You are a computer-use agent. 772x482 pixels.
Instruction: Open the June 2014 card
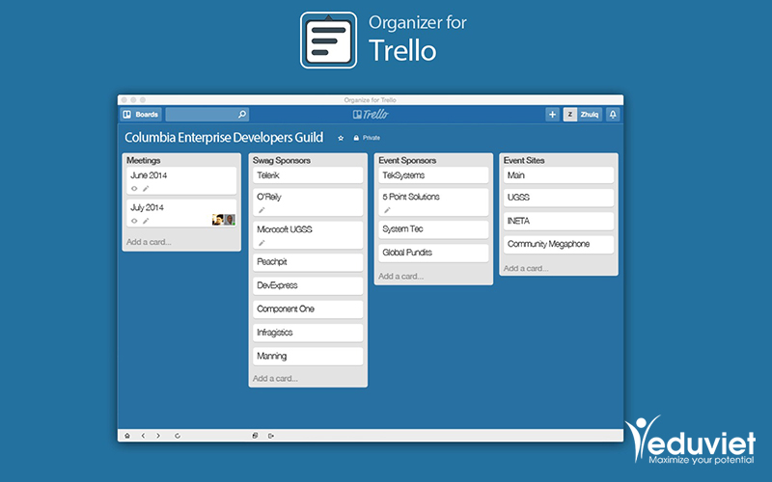(181, 180)
